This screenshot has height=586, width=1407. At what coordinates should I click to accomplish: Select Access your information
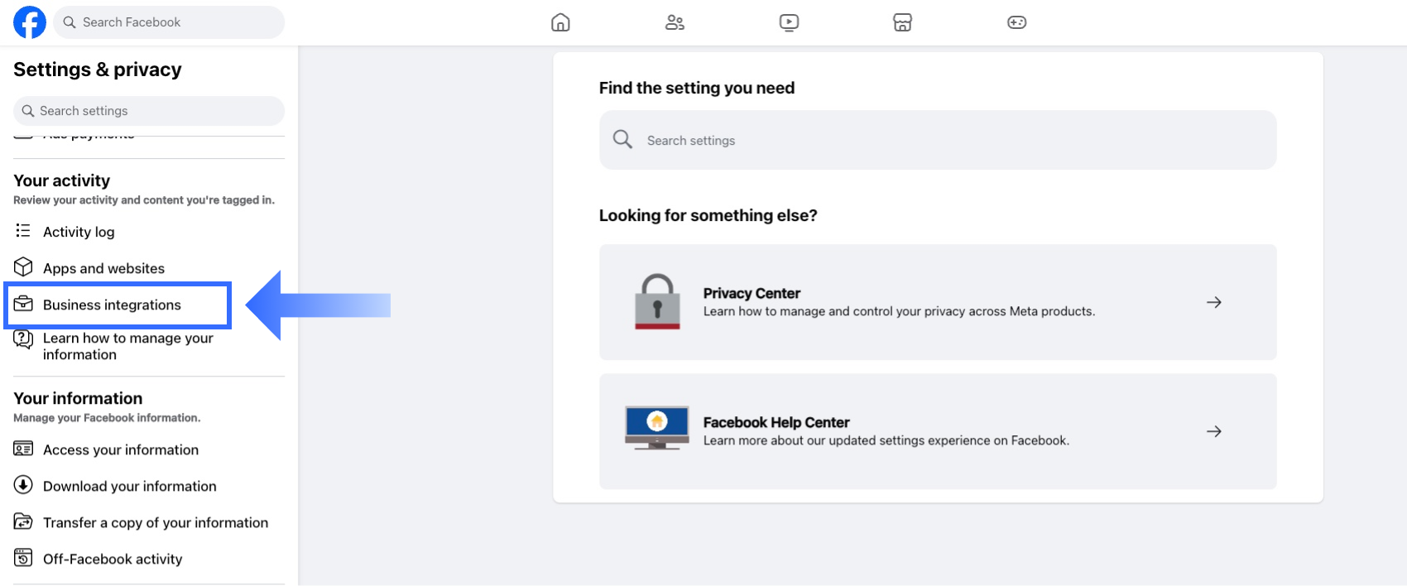coord(121,449)
